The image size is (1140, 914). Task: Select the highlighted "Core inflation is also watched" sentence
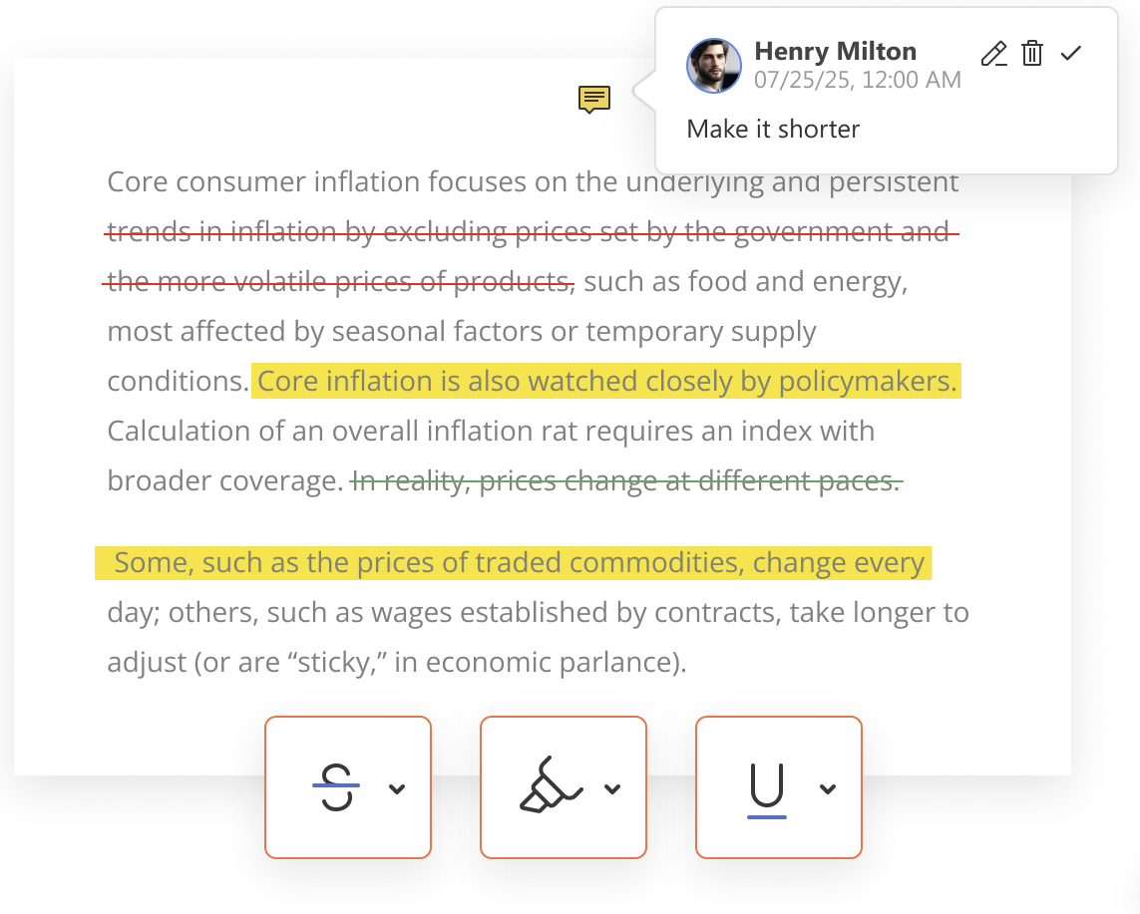click(x=605, y=382)
